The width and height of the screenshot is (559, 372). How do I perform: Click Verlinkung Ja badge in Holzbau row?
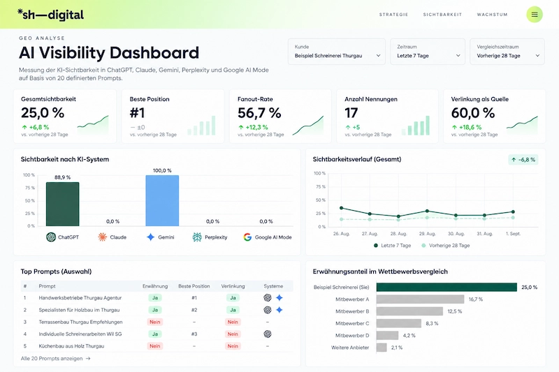(x=233, y=310)
